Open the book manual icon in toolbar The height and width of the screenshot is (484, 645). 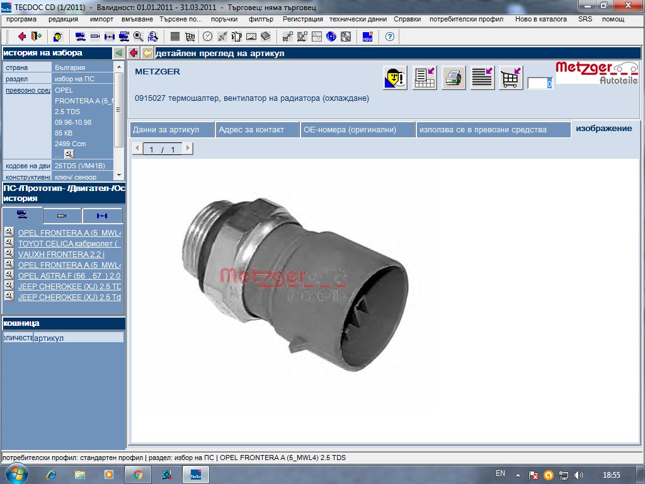click(x=266, y=37)
